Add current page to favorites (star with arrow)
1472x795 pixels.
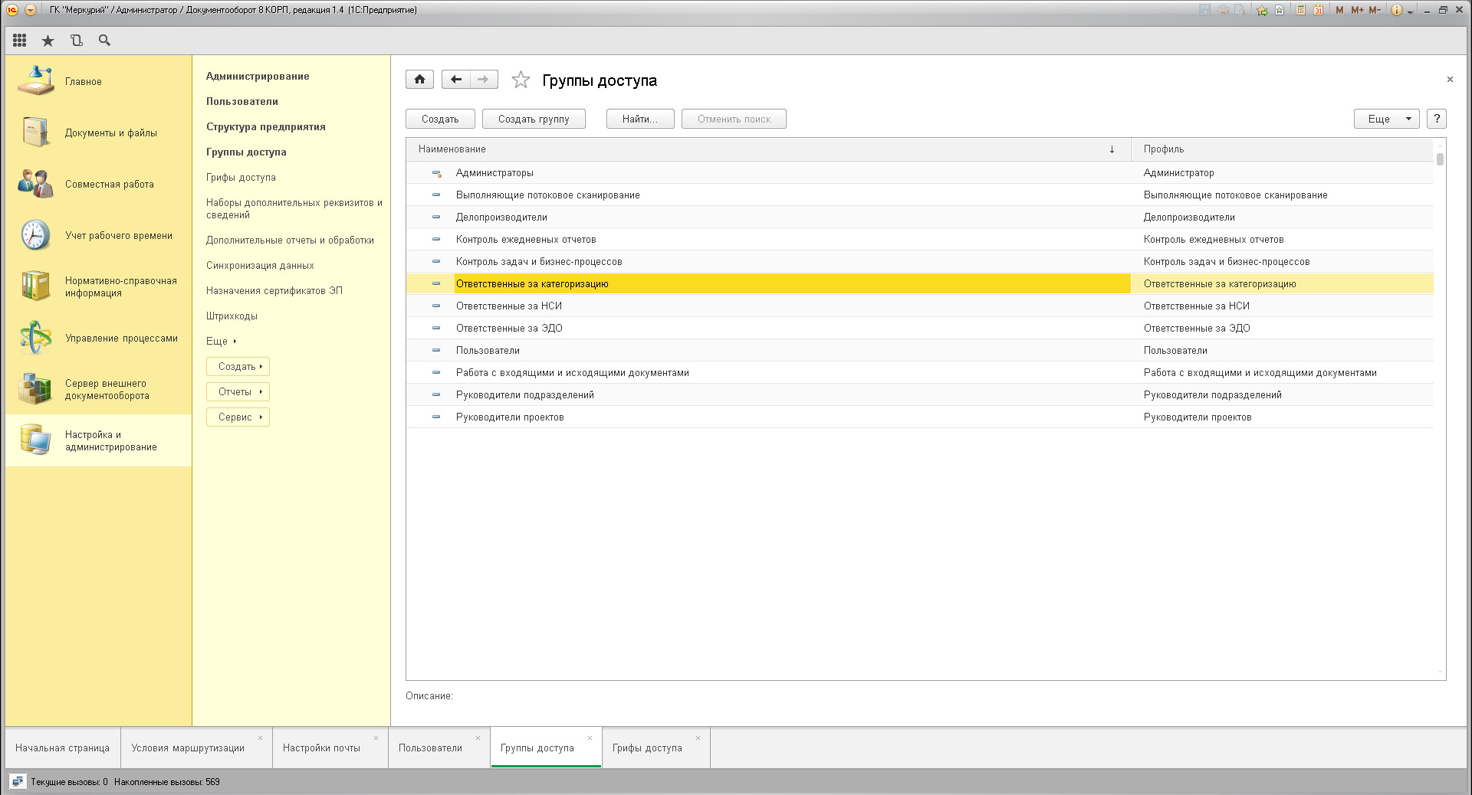pyautogui.click(x=1262, y=10)
